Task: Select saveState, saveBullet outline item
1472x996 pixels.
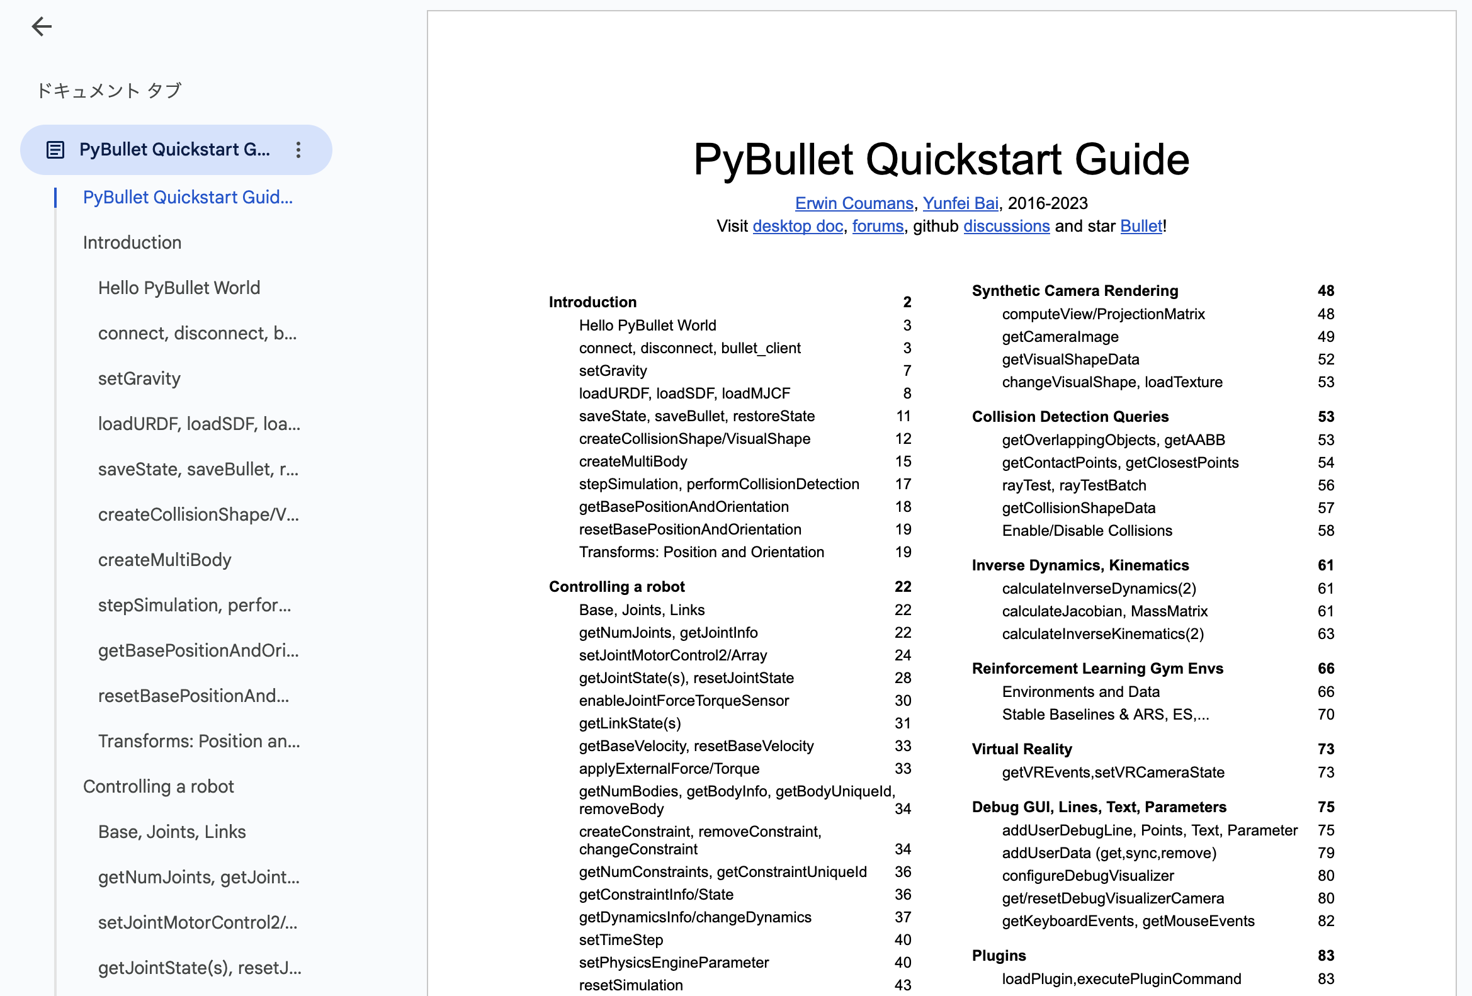Action: tap(198, 469)
